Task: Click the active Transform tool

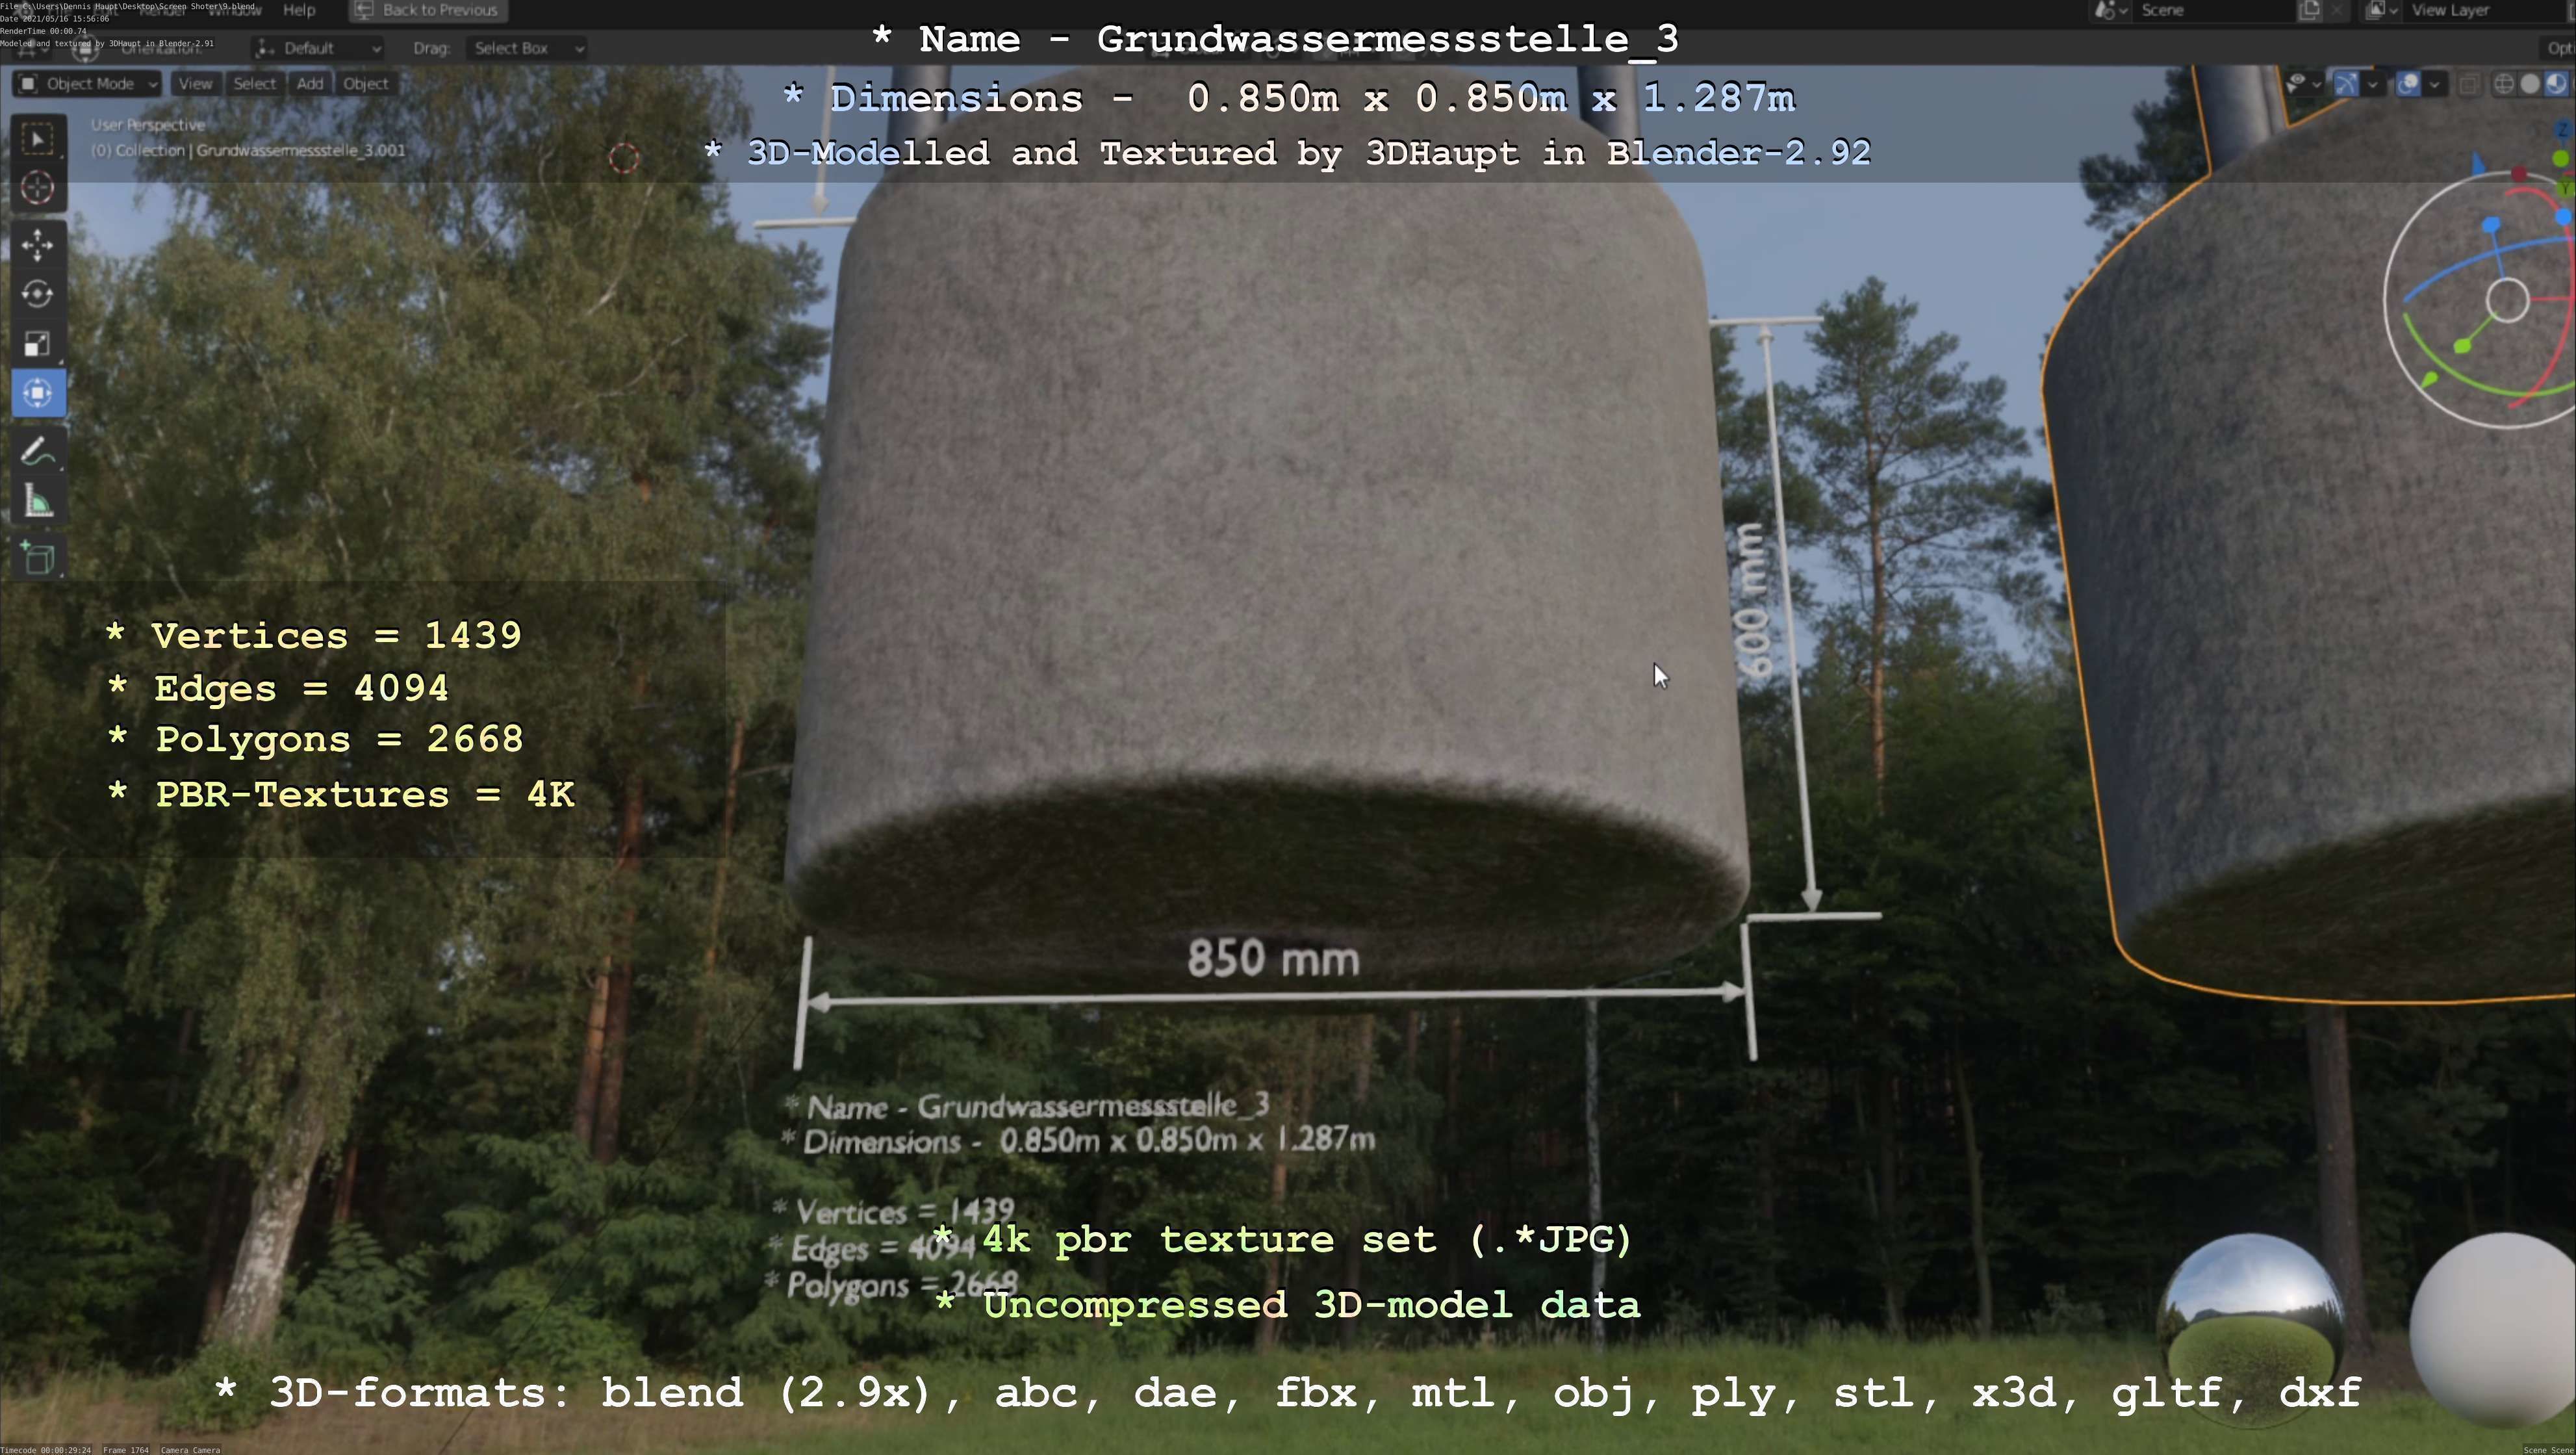Action: coord(38,393)
